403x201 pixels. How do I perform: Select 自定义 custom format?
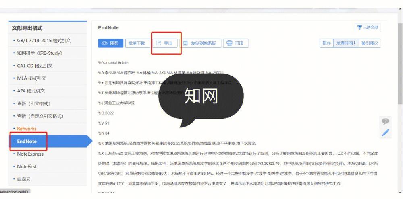tap(48, 179)
